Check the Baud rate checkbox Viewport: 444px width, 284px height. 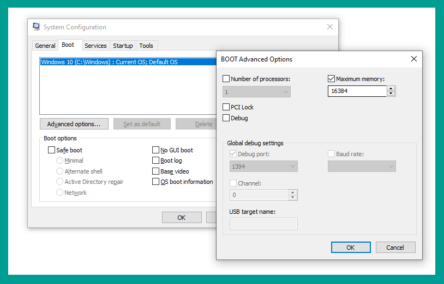point(331,154)
